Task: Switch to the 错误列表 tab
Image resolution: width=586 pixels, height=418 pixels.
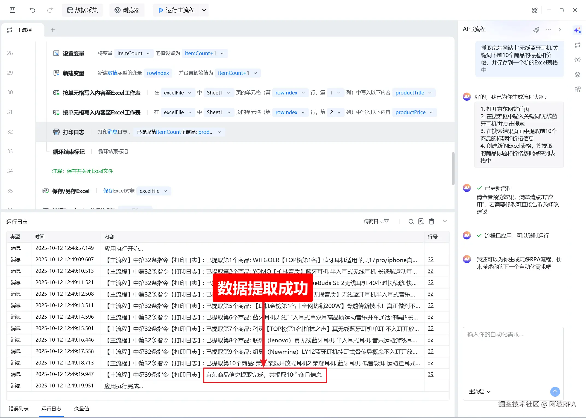Action: click(19, 408)
